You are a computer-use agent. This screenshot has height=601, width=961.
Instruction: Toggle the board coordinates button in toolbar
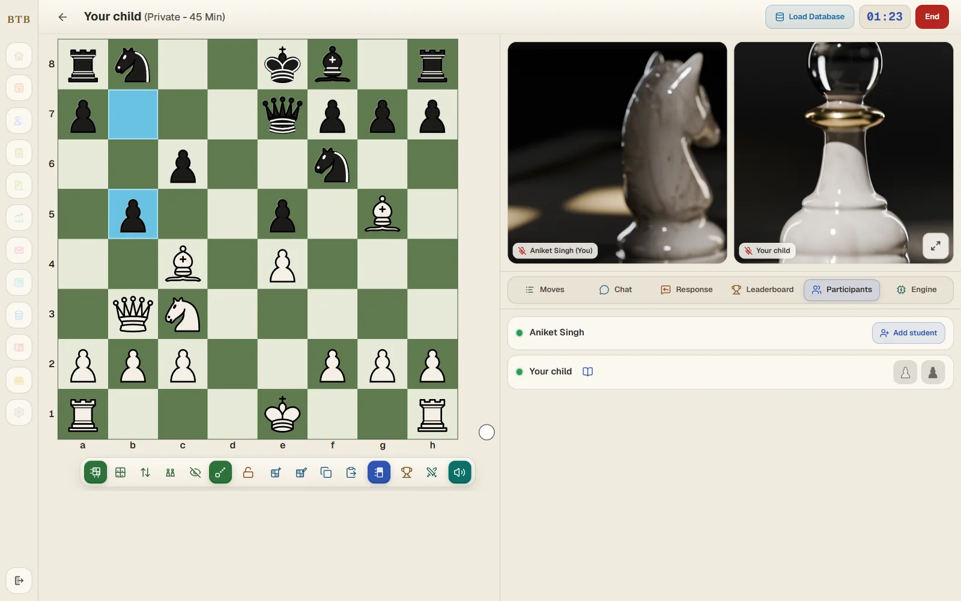(x=95, y=472)
